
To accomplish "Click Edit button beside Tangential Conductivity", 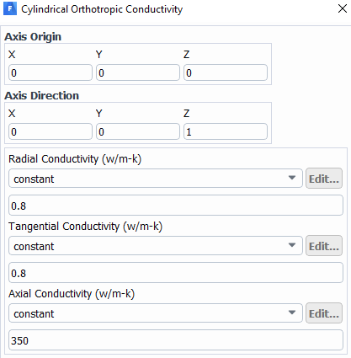I will [324, 246].
